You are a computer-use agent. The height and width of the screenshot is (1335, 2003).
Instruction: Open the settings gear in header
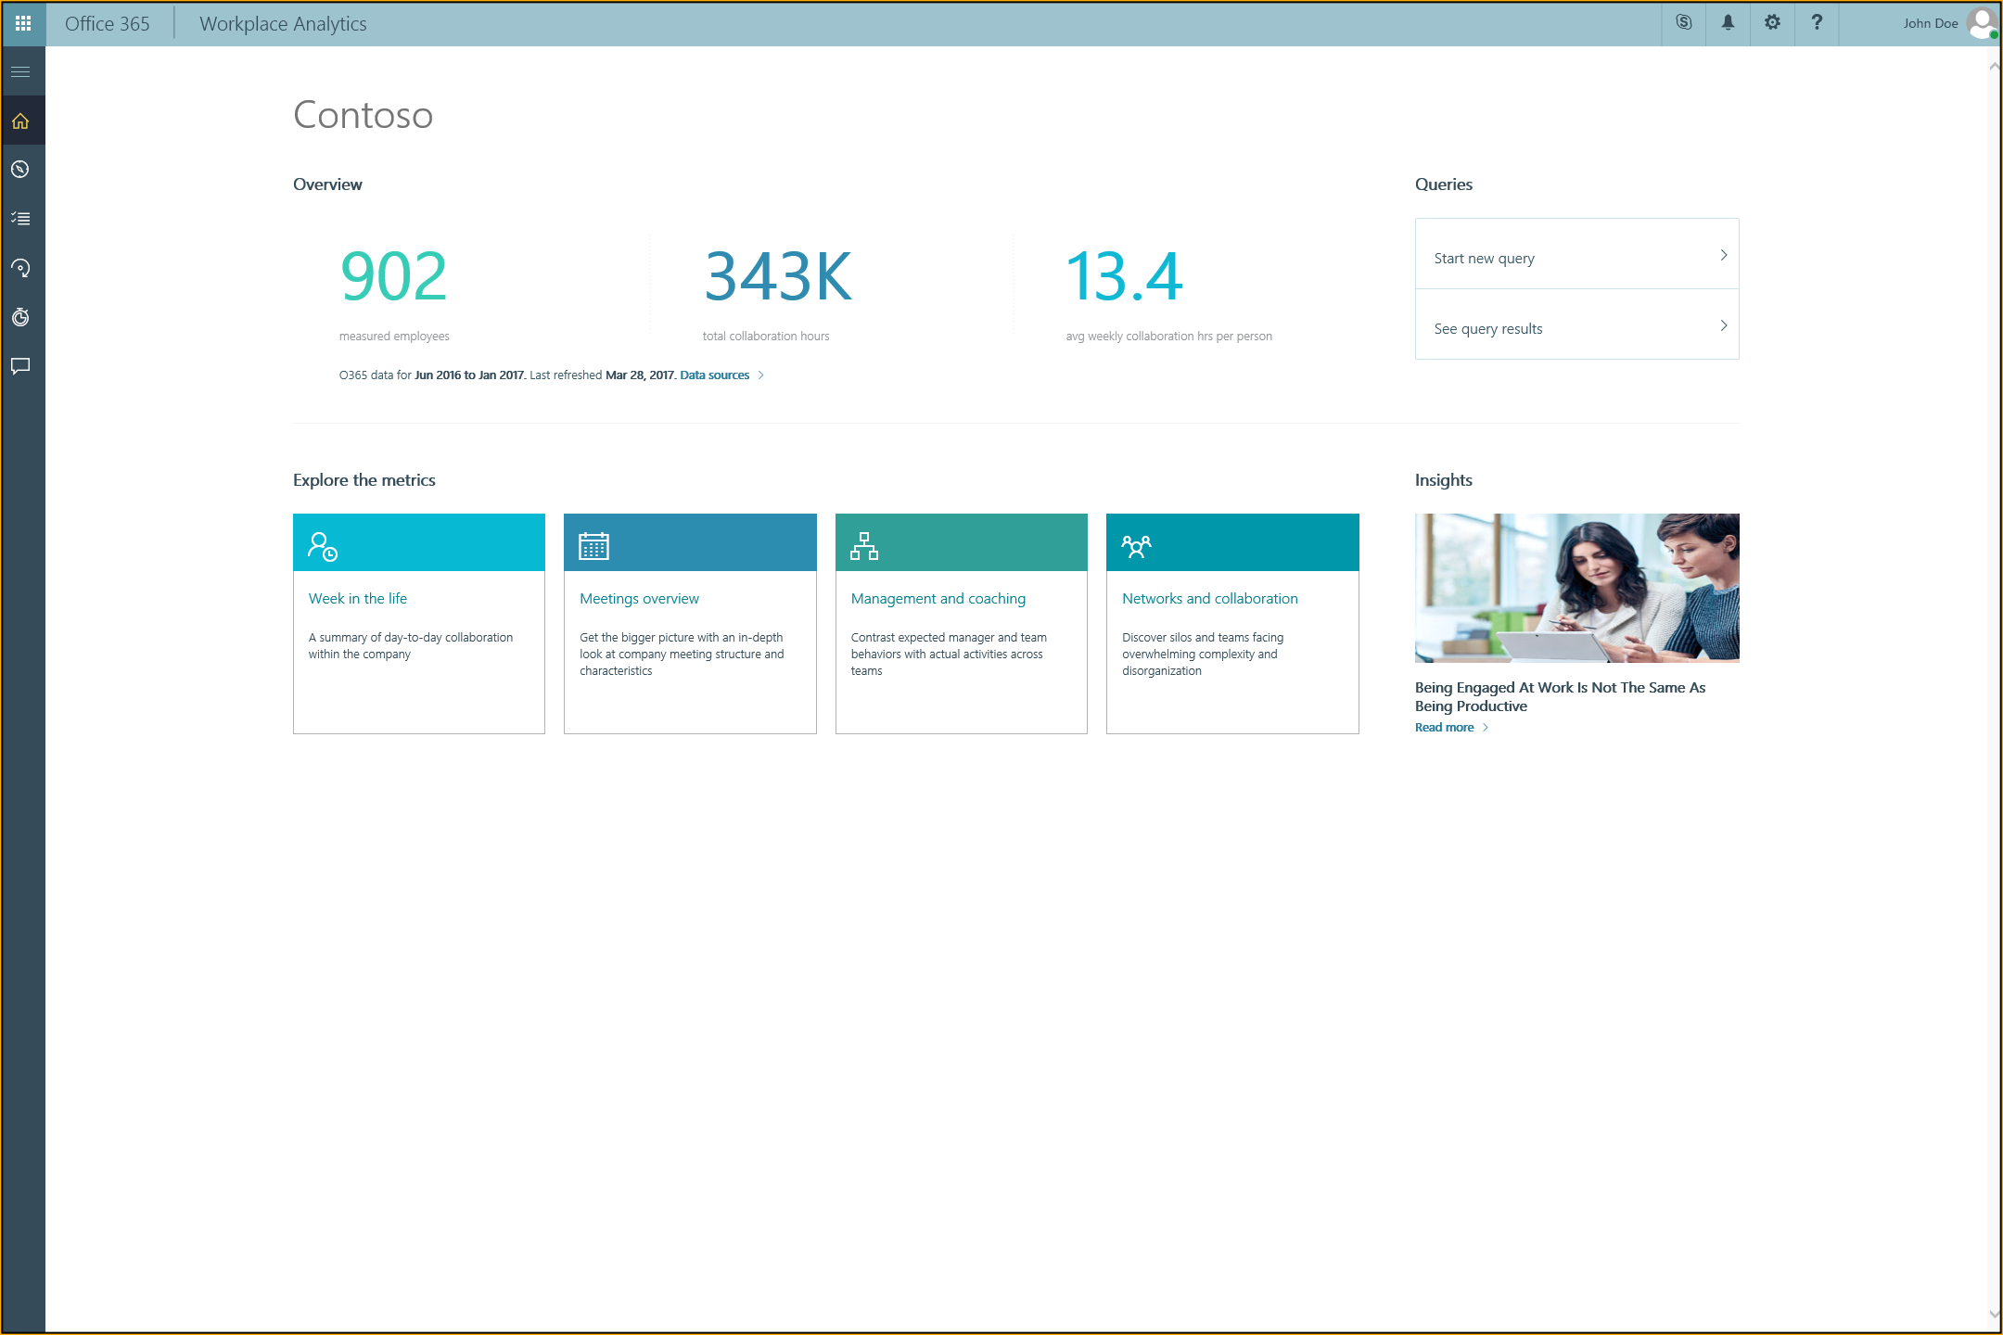pyautogui.click(x=1772, y=23)
